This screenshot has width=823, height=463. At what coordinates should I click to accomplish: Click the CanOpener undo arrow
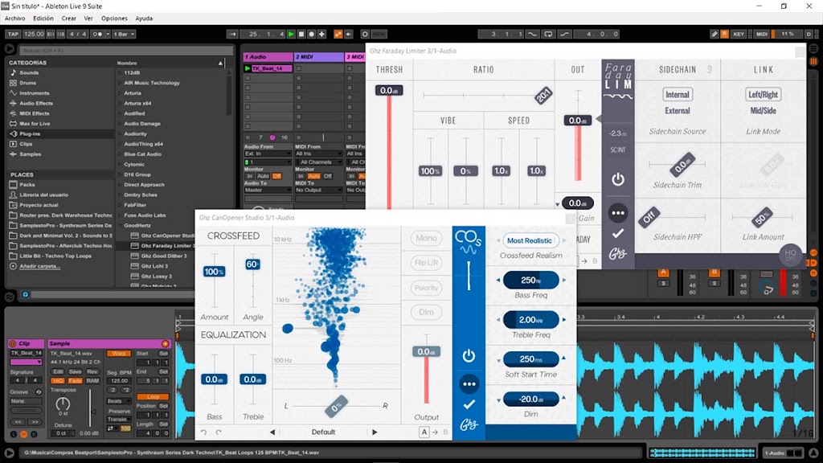[x=203, y=432]
